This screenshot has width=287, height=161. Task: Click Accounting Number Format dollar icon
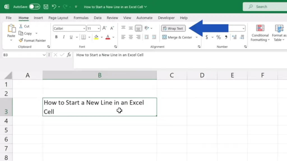pos(207,37)
